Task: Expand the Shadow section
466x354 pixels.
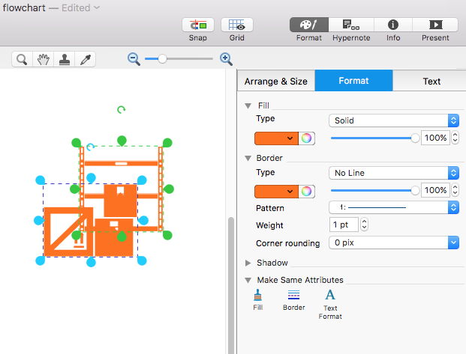Action: [x=248, y=263]
